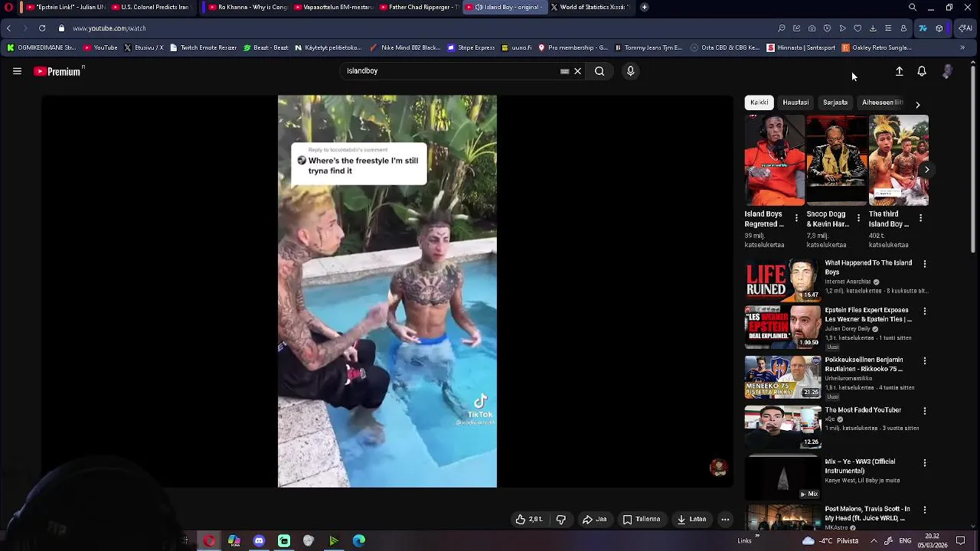Click the browser reload icon

click(42, 28)
